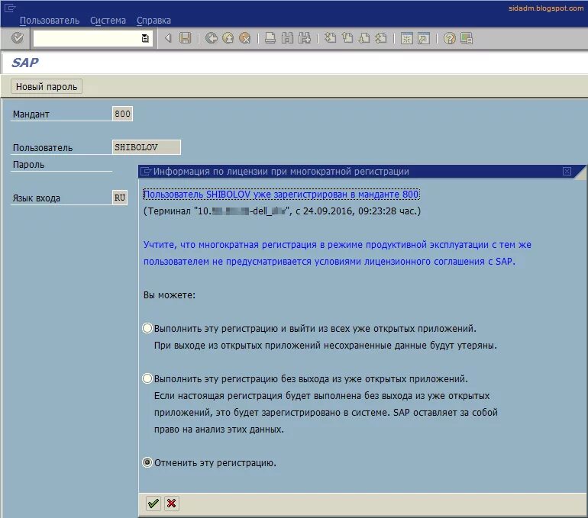Click the Пользователь SHIBOLOV уже зарегистрирован link text

[x=281, y=195]
